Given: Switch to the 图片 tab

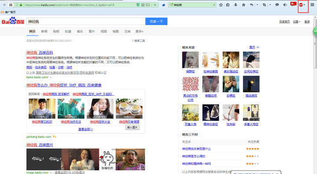Looking at the screenshot, I should coord(92,31).
